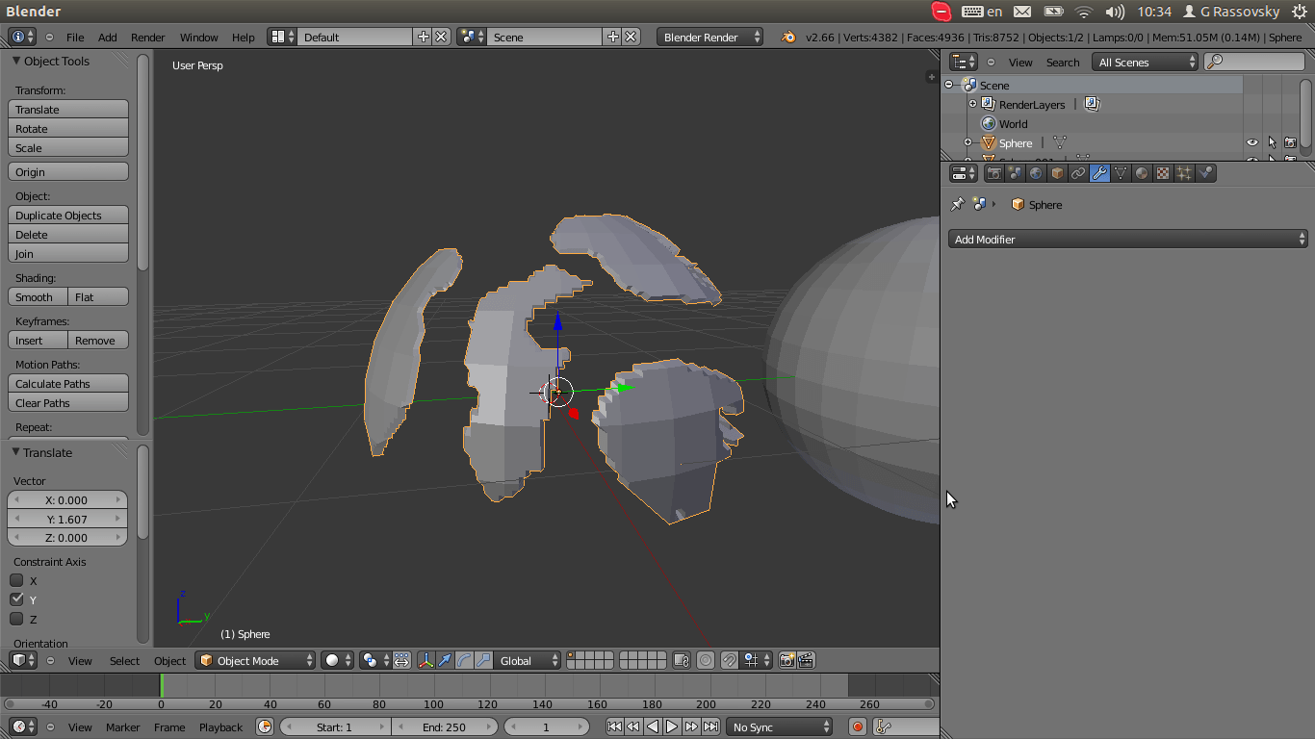Adjust the Y translate vector slider
The image size is (1315, 739).
click(x=67, y=519)
